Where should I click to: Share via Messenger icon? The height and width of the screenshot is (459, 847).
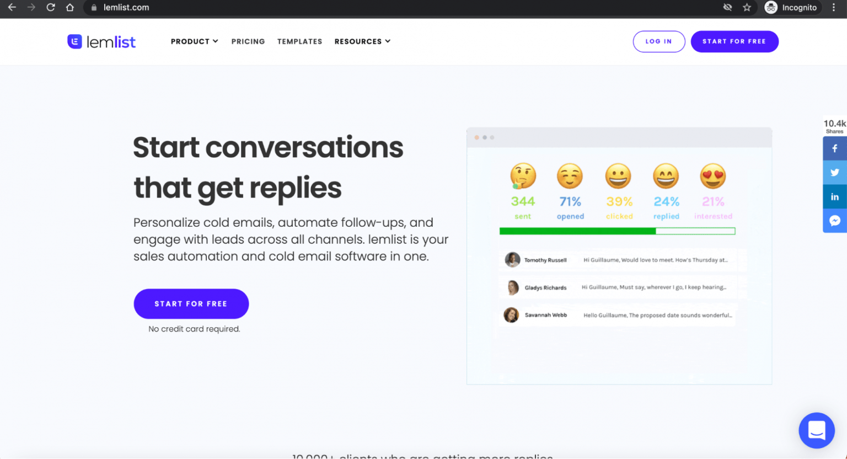click(x=834, y=221)
